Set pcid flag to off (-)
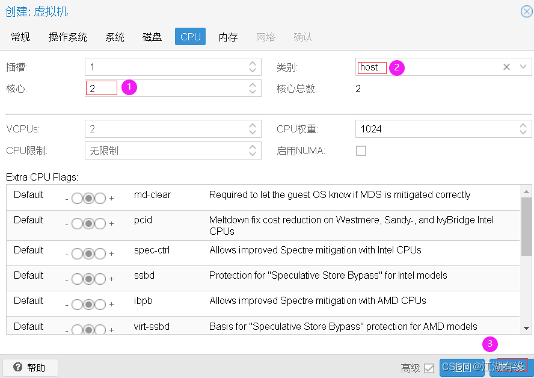Screen dimensions: 534x378 click(77, 223)
